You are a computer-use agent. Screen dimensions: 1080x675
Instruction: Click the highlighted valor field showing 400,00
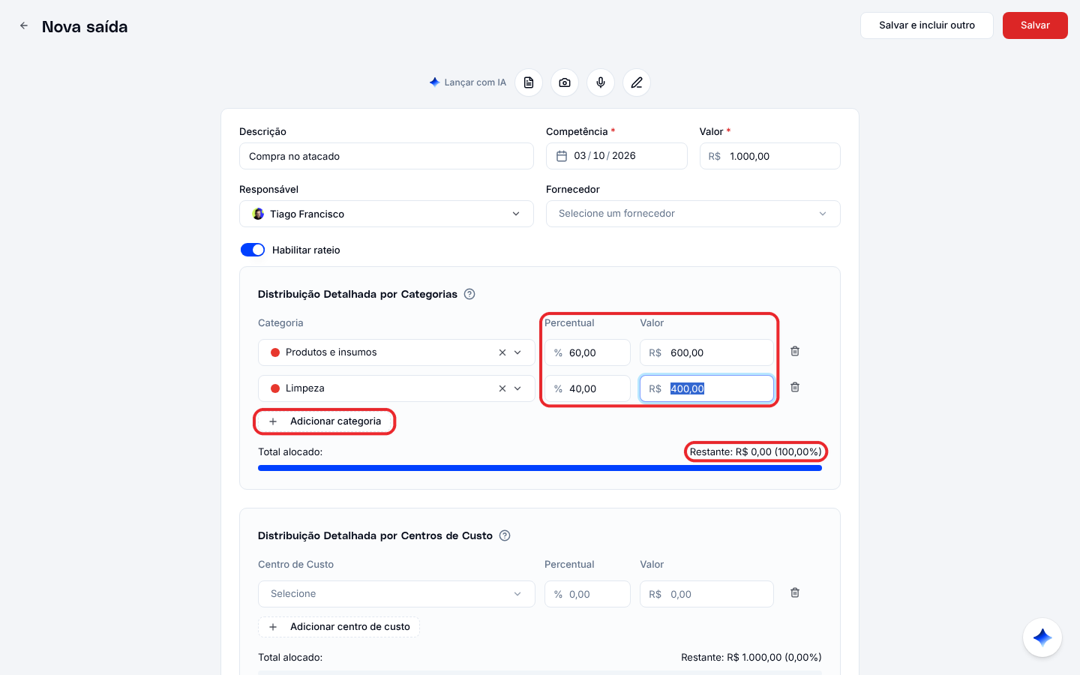(706, 388)
